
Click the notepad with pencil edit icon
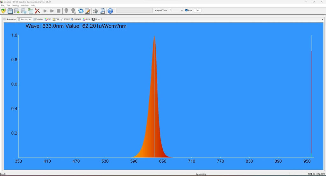click(x=88, y=11)
